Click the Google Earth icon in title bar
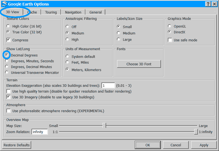219x151 pixels. (x=4, y=4)
